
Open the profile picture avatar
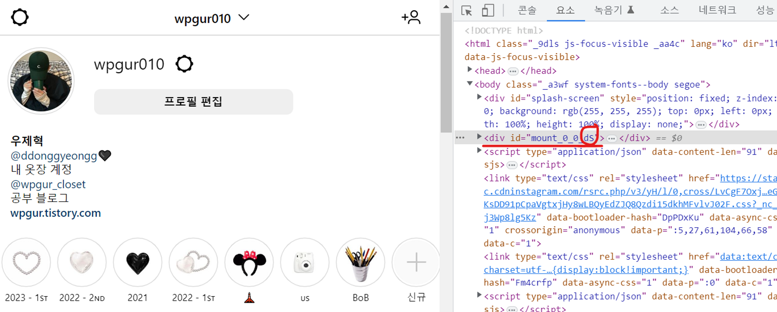(41, 81)
